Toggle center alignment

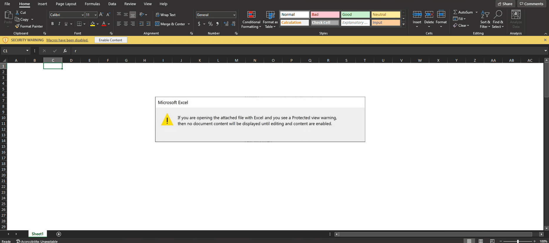(x=126, y=24)
